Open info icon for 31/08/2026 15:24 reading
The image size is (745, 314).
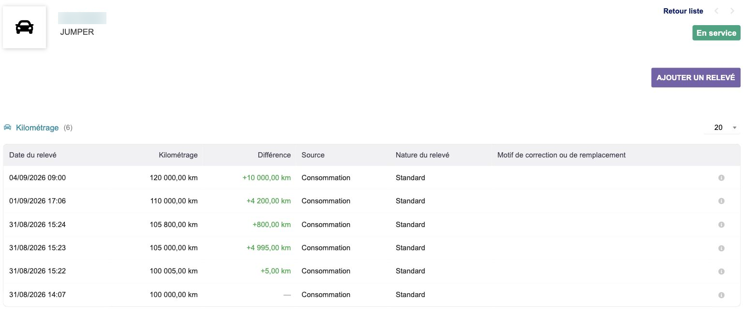tap(721, 225)
